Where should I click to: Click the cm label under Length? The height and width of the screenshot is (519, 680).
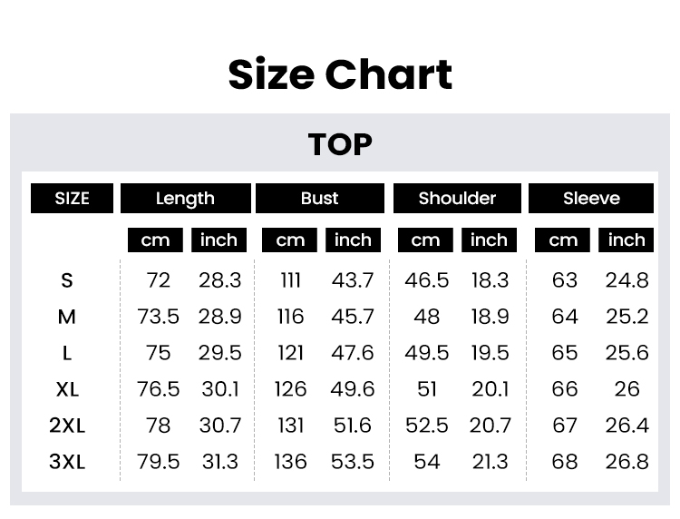tap(155, 240)
